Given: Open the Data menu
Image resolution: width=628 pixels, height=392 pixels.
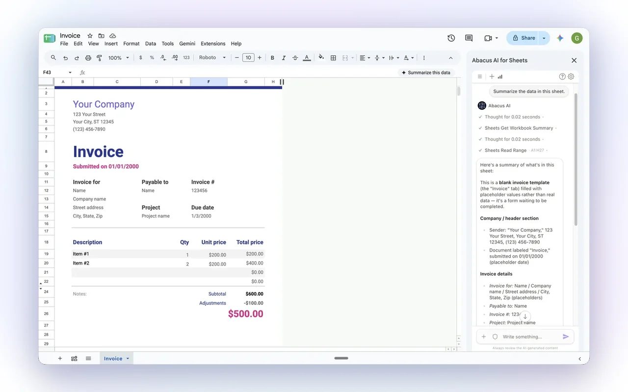Looking at the screenshot, I should [151, 44].
